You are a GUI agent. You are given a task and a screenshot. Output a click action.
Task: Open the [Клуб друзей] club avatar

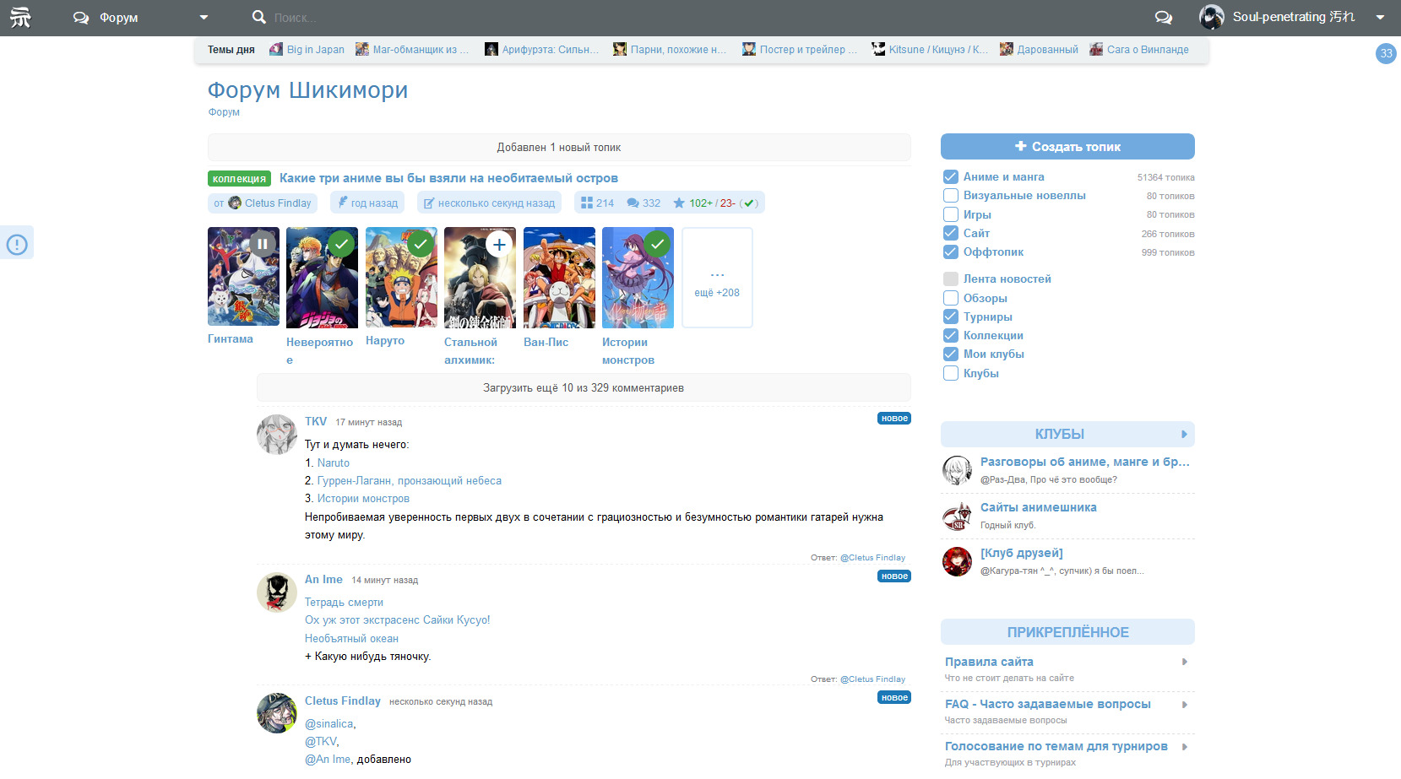tap(957, 561)
